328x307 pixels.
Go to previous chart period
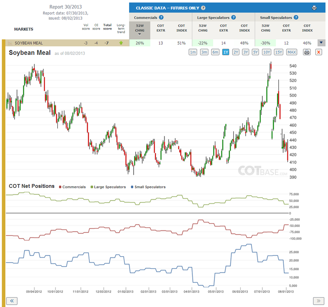pyautogui.click(x=12, y=301)
